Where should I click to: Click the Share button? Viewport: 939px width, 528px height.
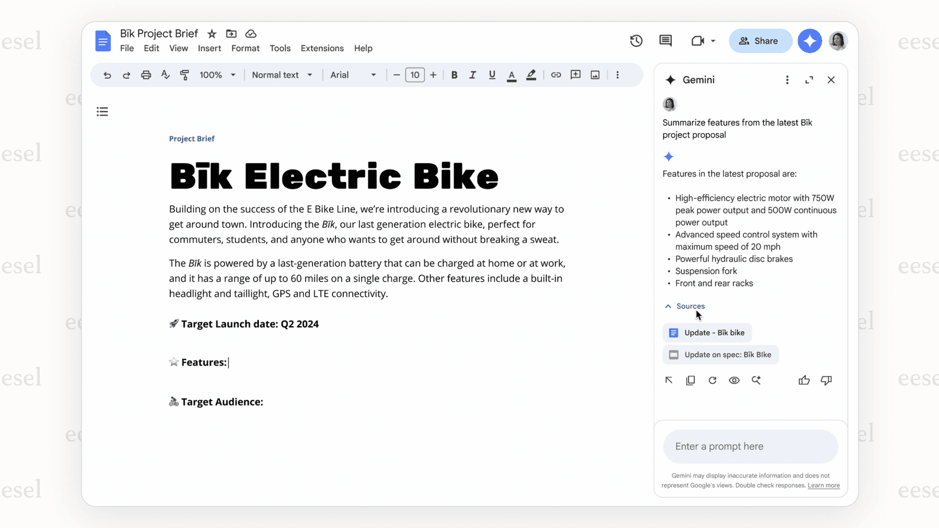coord(760,41)
